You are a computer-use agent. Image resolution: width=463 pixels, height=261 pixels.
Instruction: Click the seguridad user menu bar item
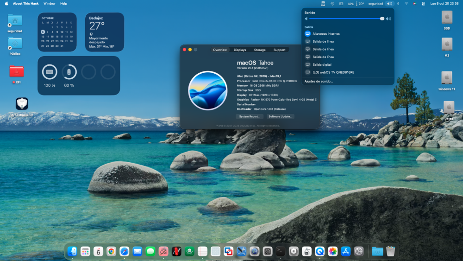click(x=375, y=4)
